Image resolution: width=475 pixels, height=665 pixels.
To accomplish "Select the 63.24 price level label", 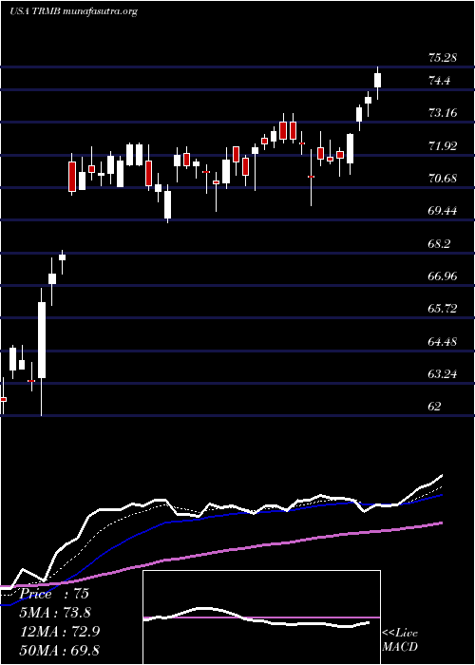I will 443,374.
